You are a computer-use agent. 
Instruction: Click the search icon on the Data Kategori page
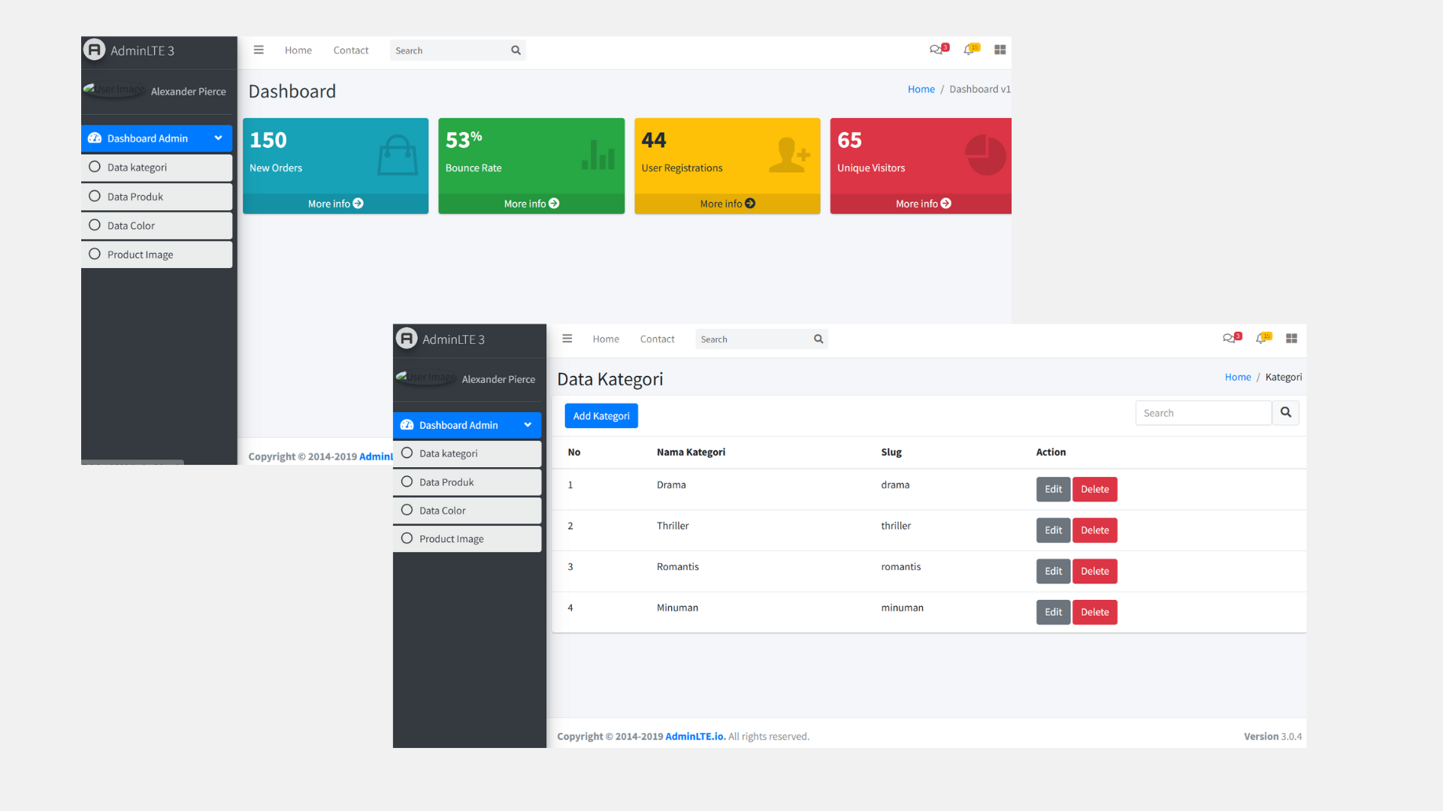tap(1285, 412)
